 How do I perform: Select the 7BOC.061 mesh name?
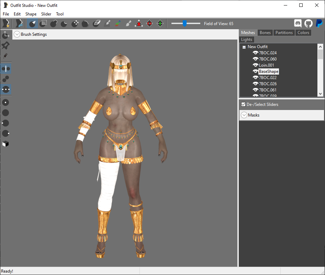click(x=268, y=90)
